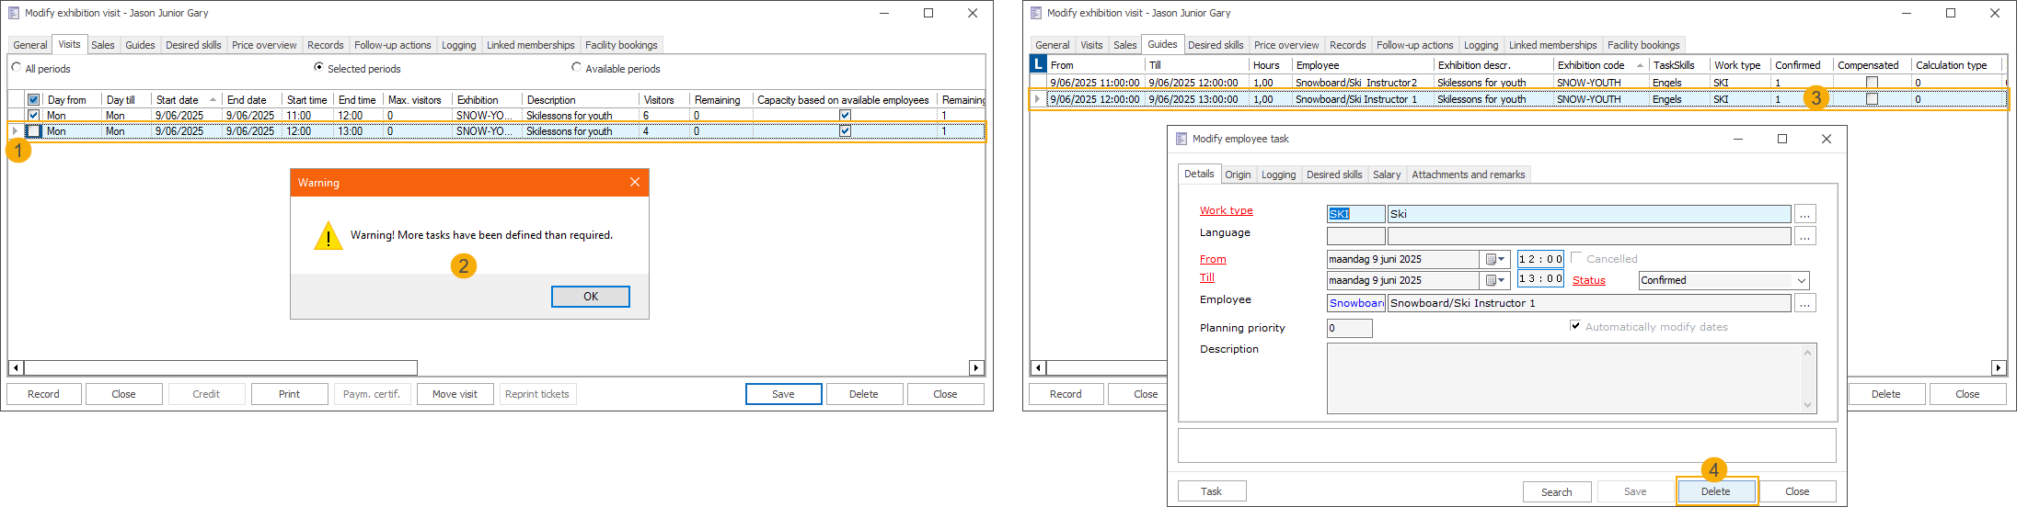Switch to the Salary tab
The image size is (2017, 507).
pos(1386,175)
